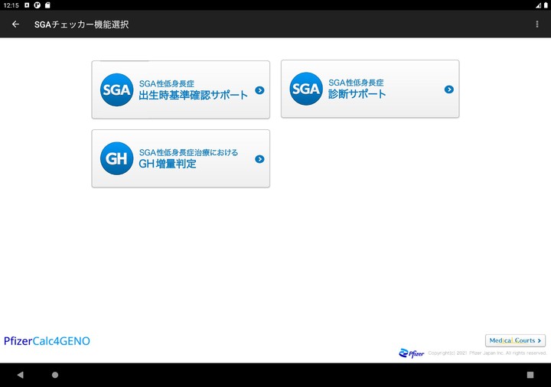This screenshot has height=387, width=551.
Task: Click the SGA icon for 診断サポート
Action: tap(305, 89)
